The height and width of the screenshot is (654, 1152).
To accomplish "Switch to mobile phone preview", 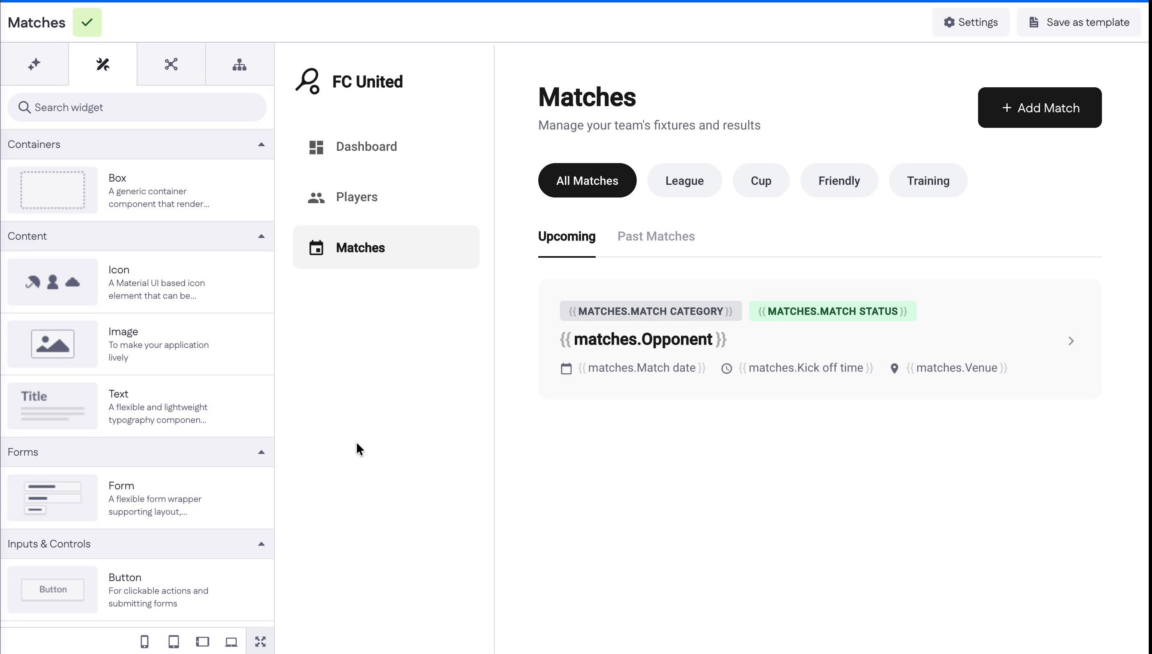I will click(144, 641).
